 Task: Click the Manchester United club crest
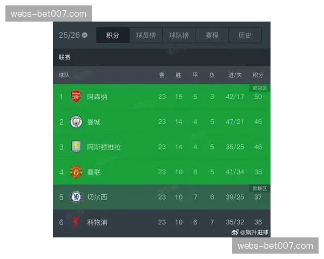[76, 172]
